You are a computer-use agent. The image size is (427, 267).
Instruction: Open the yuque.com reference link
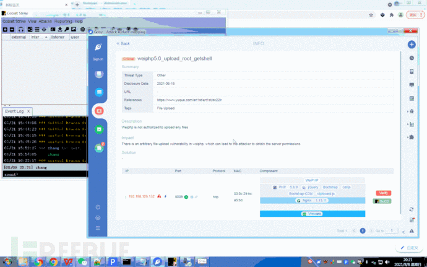pyautogui.click(x=189, y=100)
